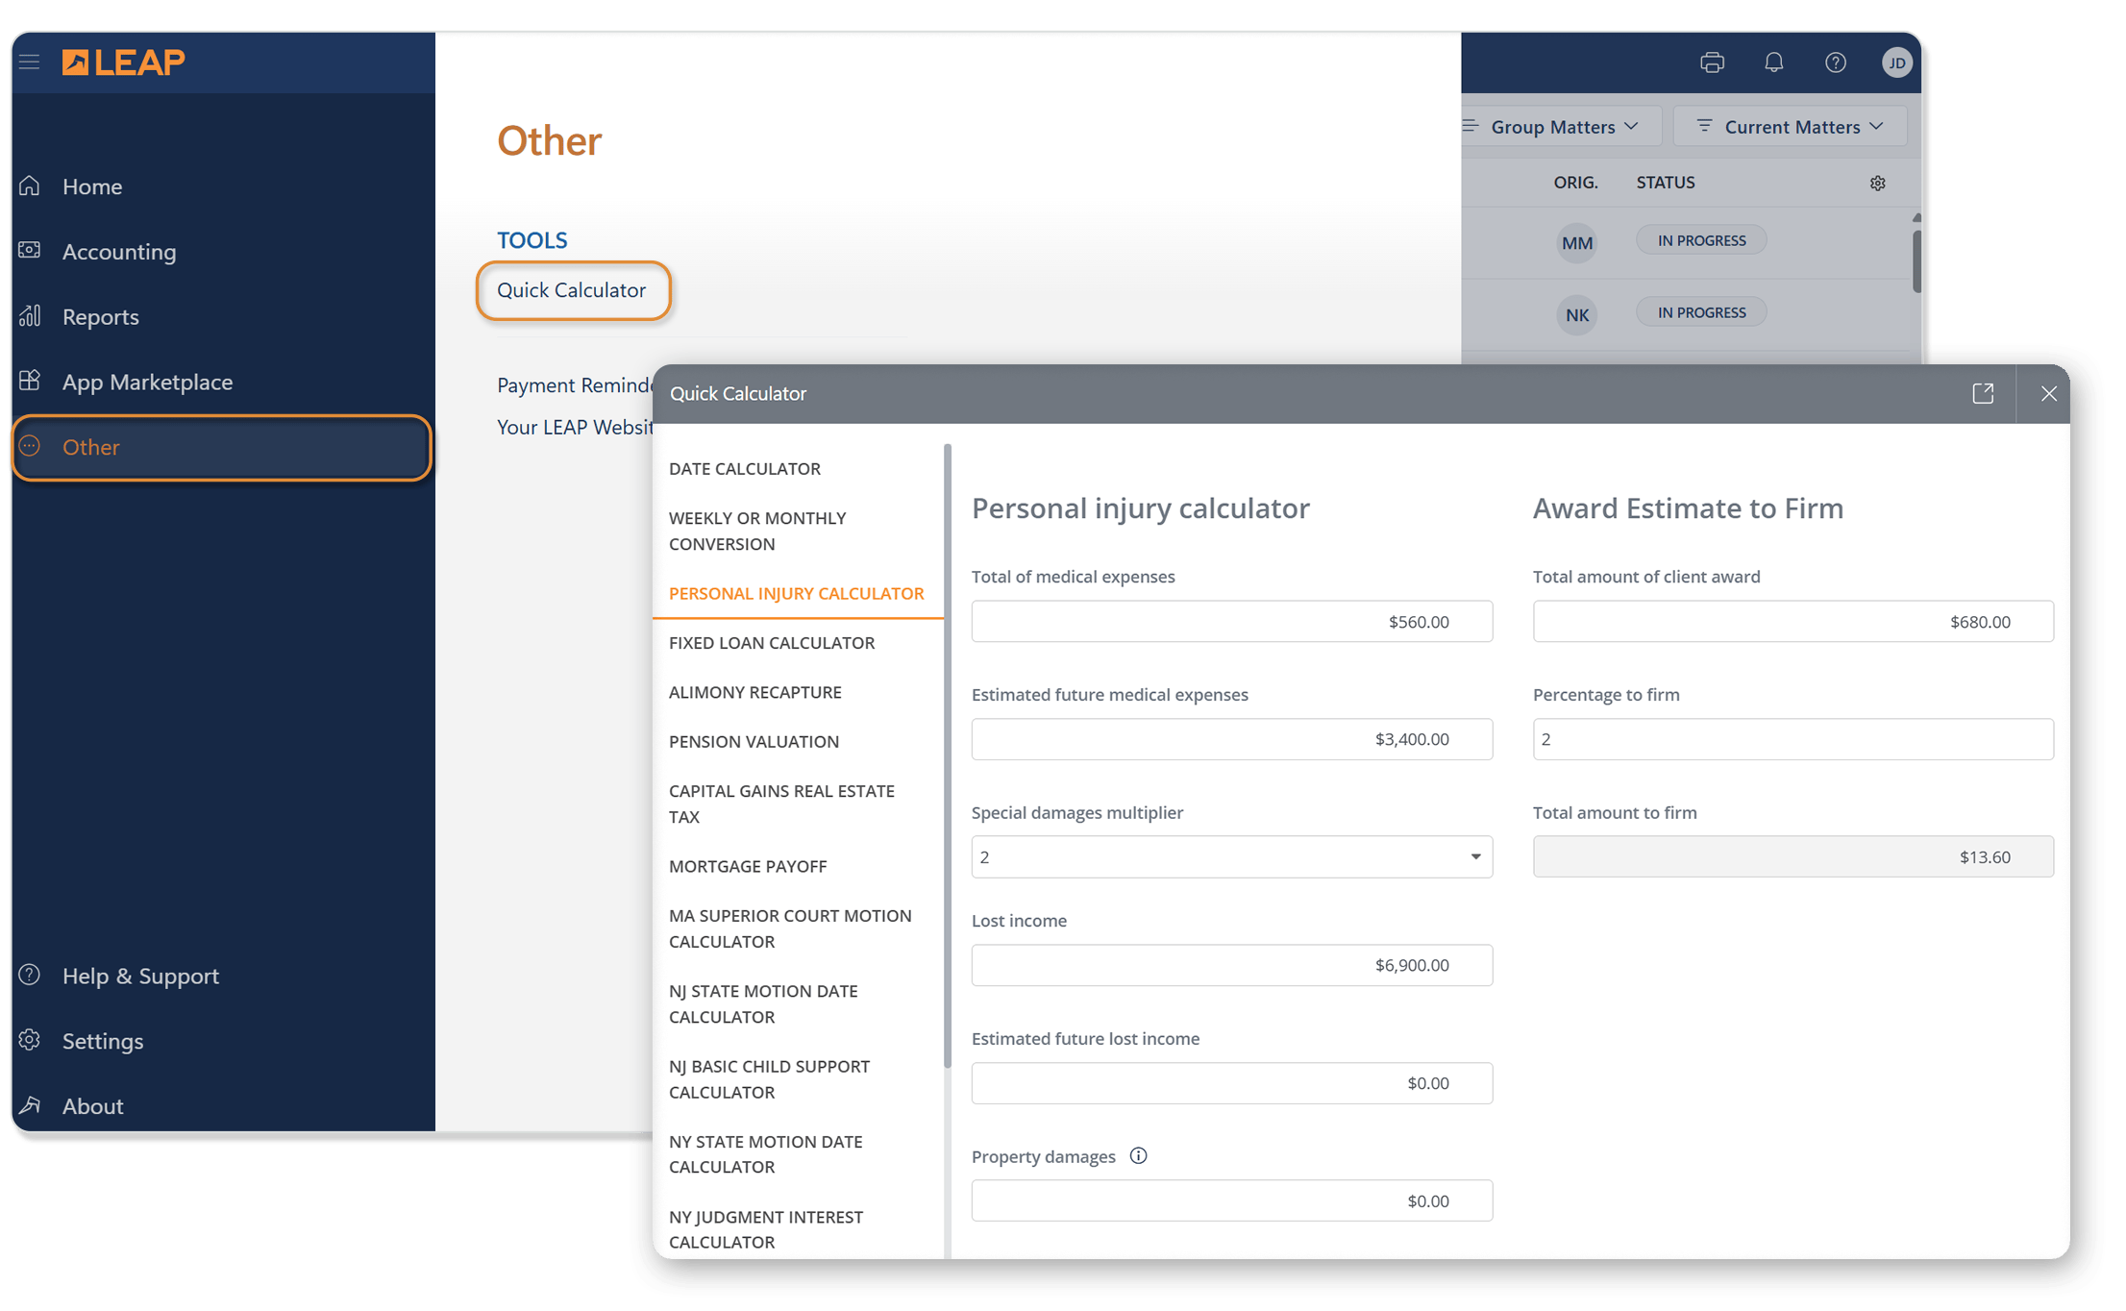Image resolution: width=2126 pixels, height=1311 pixels.
Task: Open the Group Matters dropdown
Action: 1562,127
